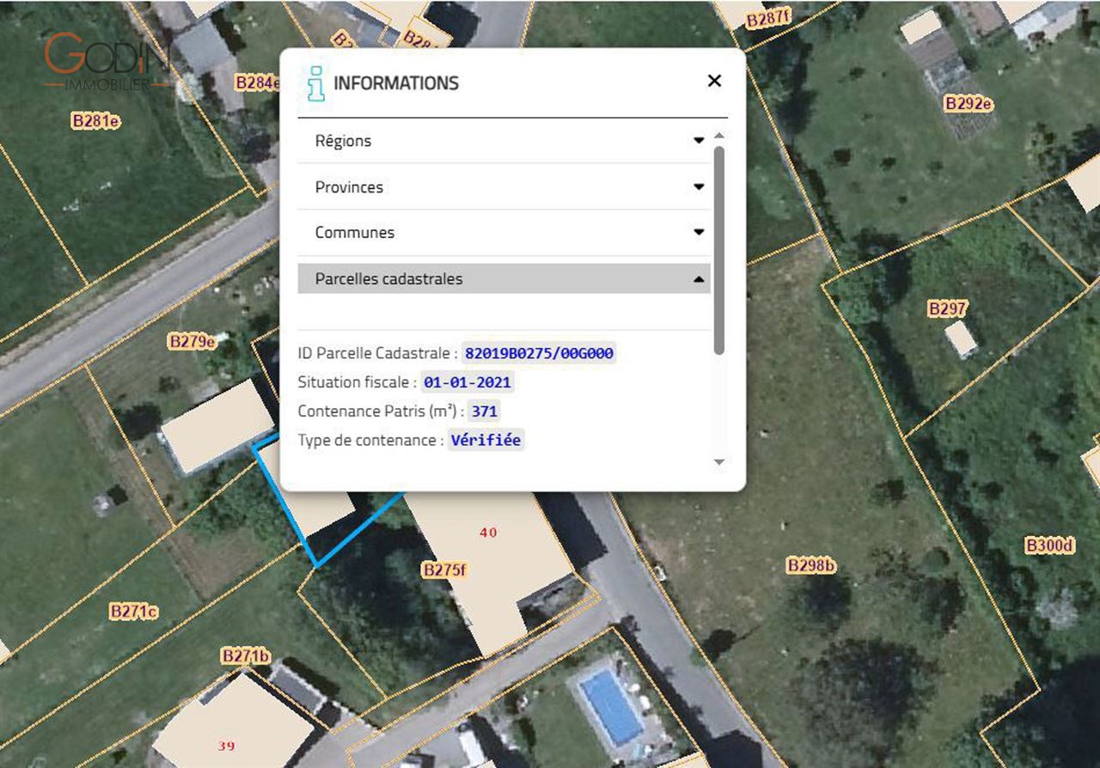Click parcel label B297 on map
This screenshot has height=768, width=1100.
click(948, 308)
